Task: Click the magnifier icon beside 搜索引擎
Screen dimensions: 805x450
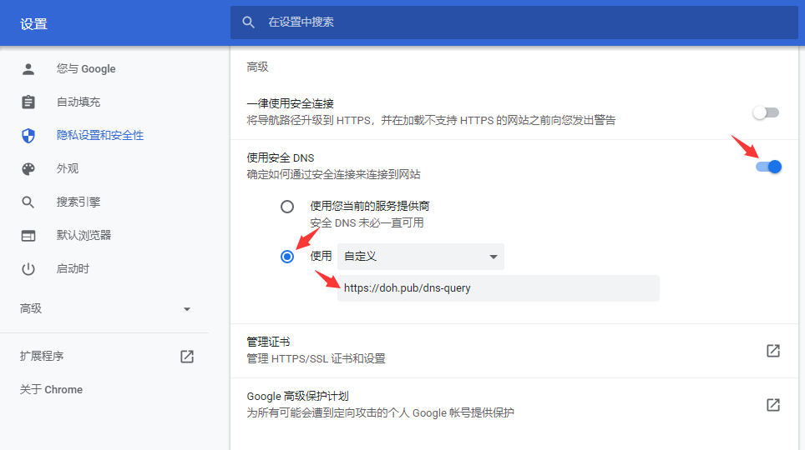Action: 28,202
